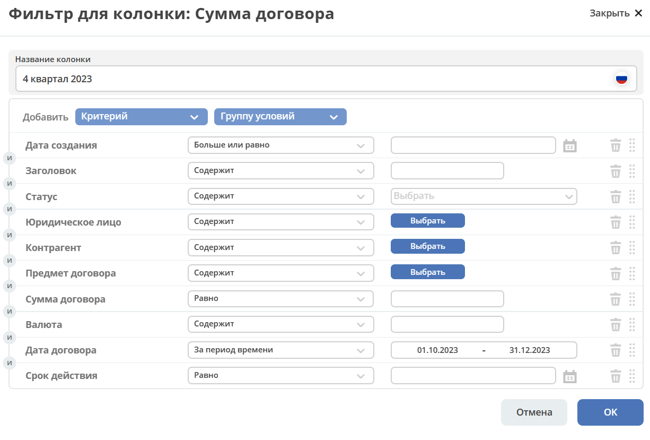Click the Срок действия value field
This screenshot has height=440, width=650.
click(x=473, y=375)
